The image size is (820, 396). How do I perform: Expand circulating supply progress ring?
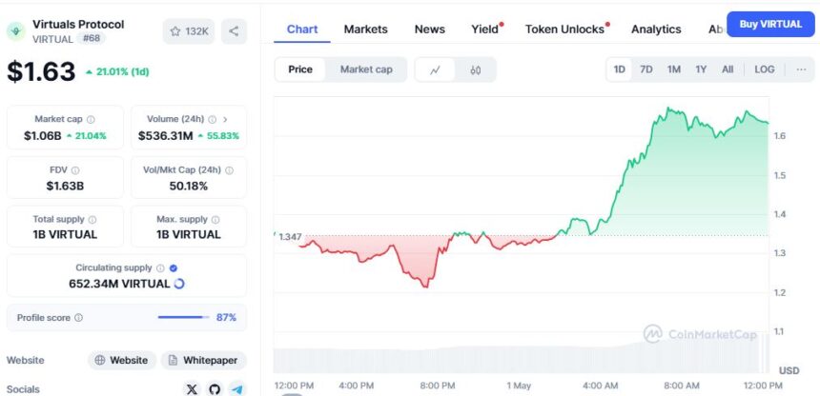179,284
